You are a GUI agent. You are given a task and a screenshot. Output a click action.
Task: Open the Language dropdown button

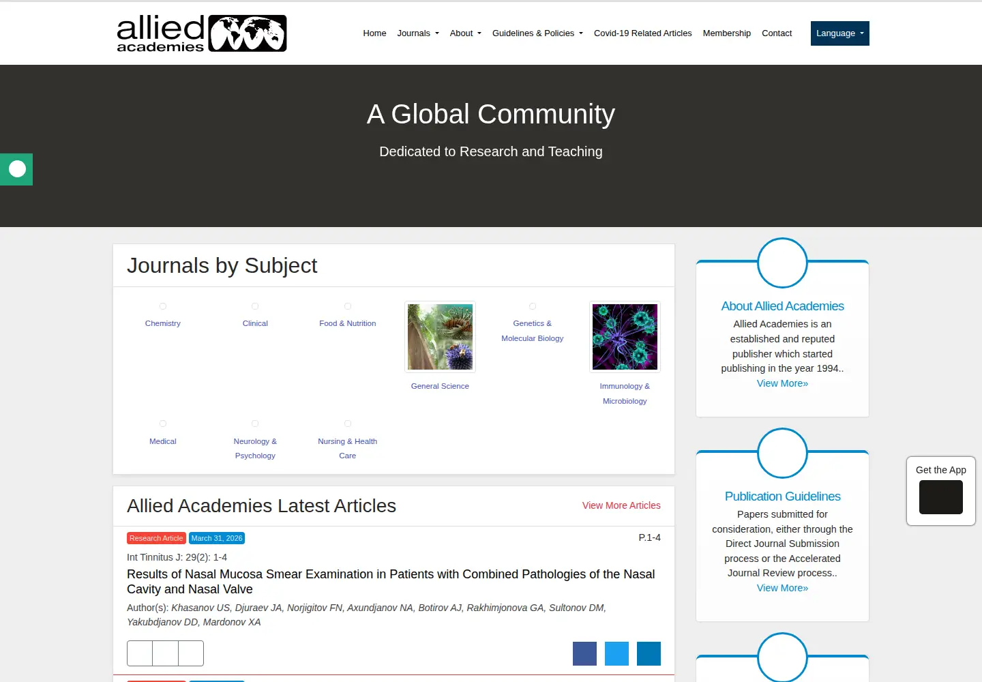[x=840, y=33]
